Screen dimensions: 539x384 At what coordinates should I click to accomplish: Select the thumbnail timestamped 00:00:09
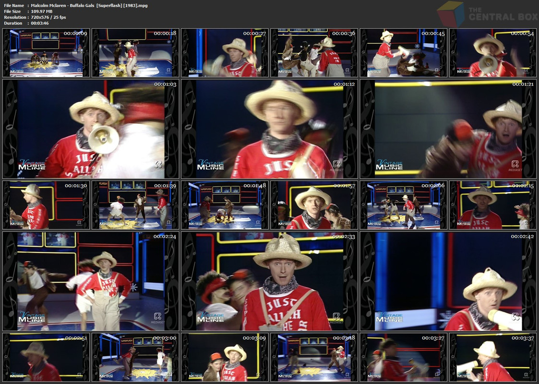tap(46, 53)
